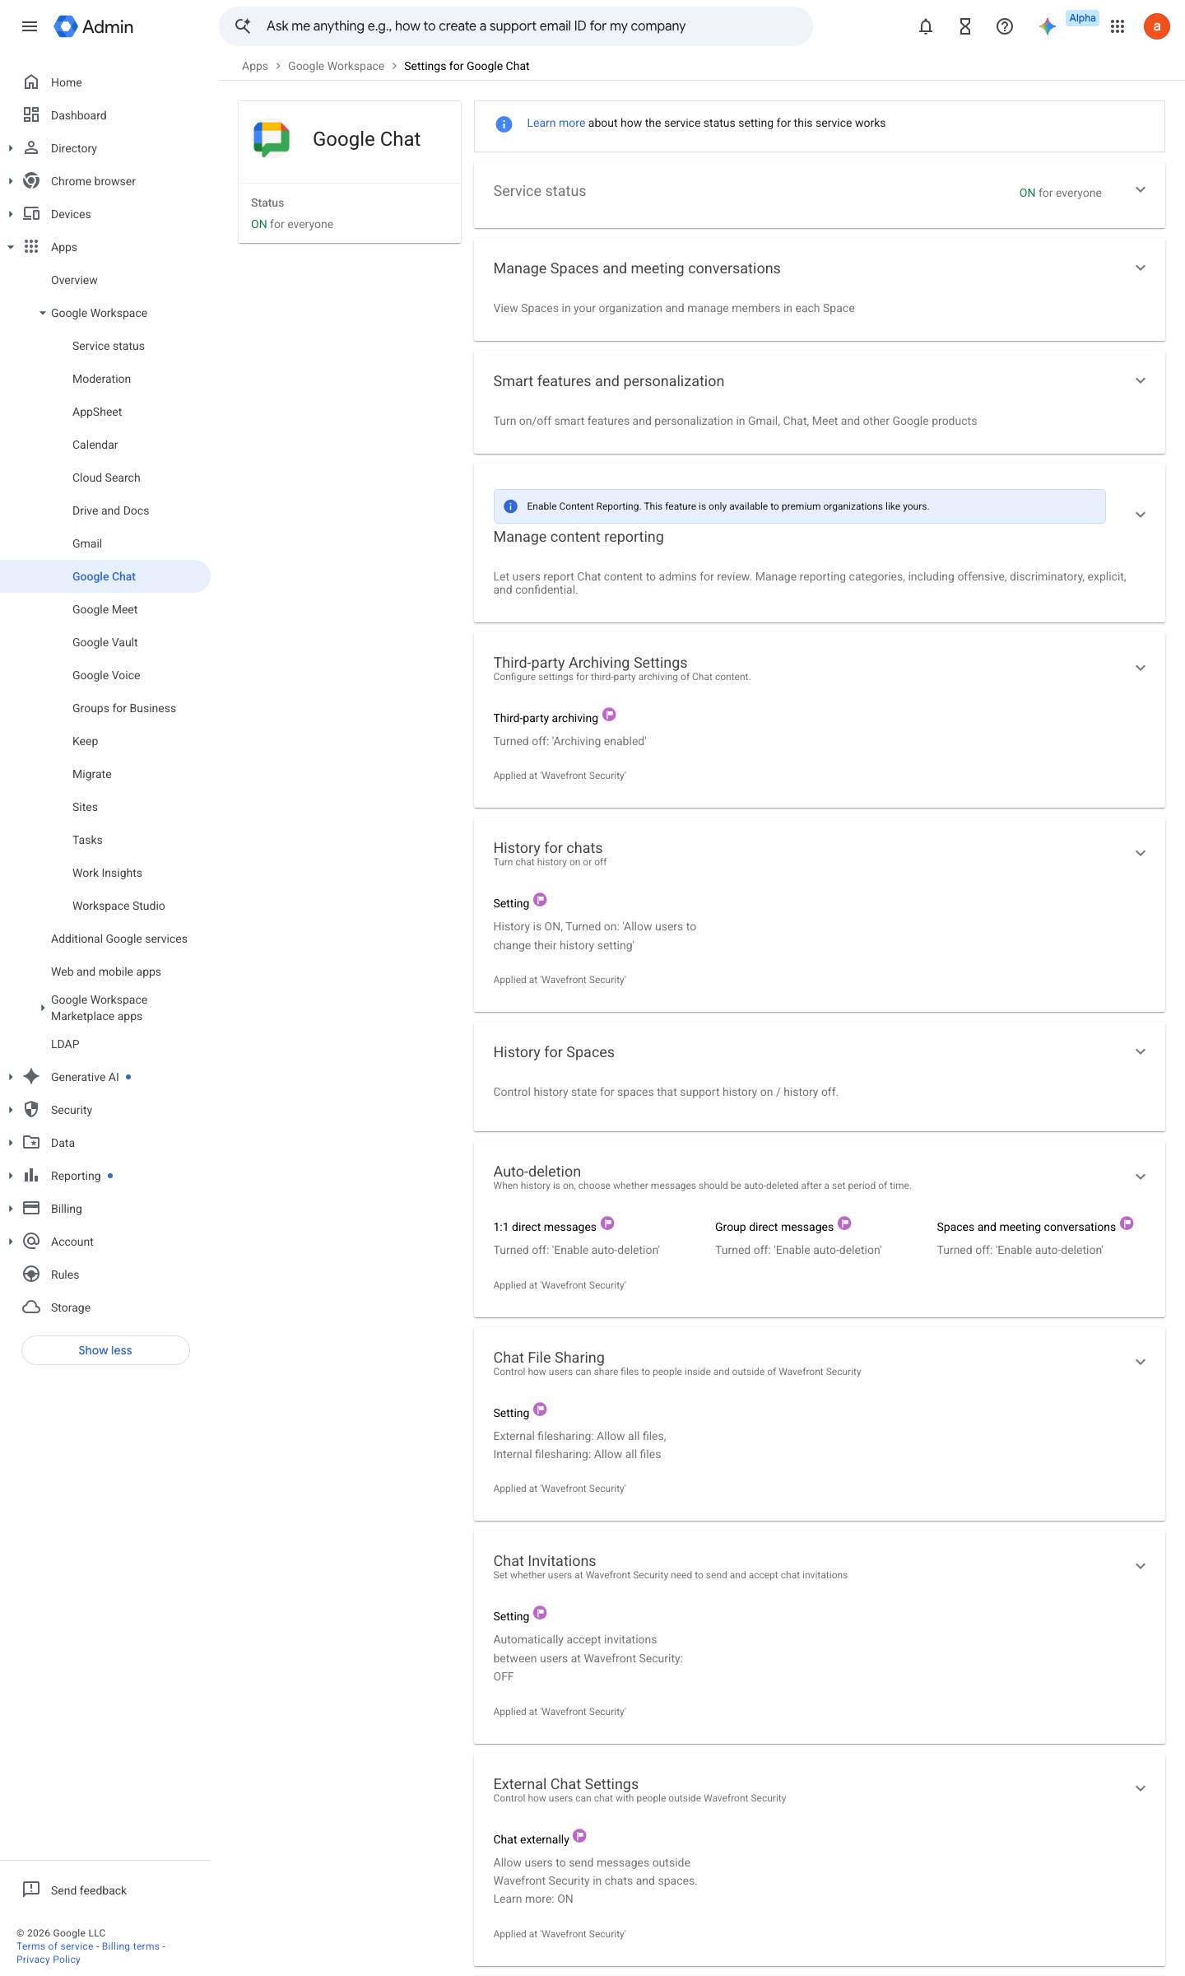Open the Google apps grid
Image resolution: width=1185 pixels, height=1976 pixels.
[x=1118, y=26]
